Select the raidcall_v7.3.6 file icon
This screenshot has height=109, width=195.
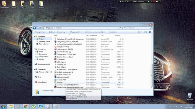55,80
